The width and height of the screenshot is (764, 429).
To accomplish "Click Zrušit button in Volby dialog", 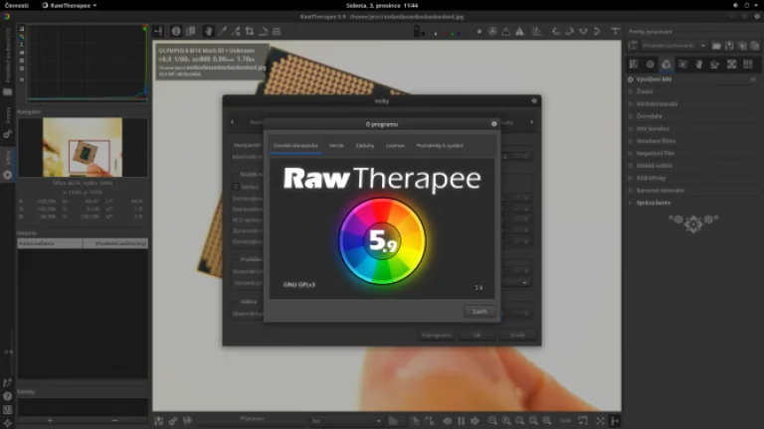I will tap(517, 335).
